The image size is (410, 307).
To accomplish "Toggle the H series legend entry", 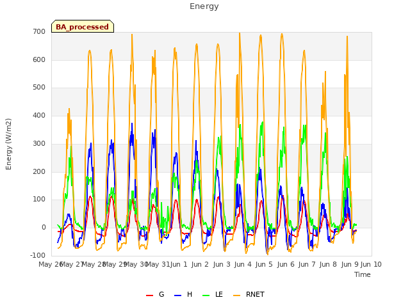I will click(x=183, y=294).
